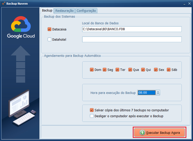
Task: Click the empty Datahotel path field
Action: point(132,39)
